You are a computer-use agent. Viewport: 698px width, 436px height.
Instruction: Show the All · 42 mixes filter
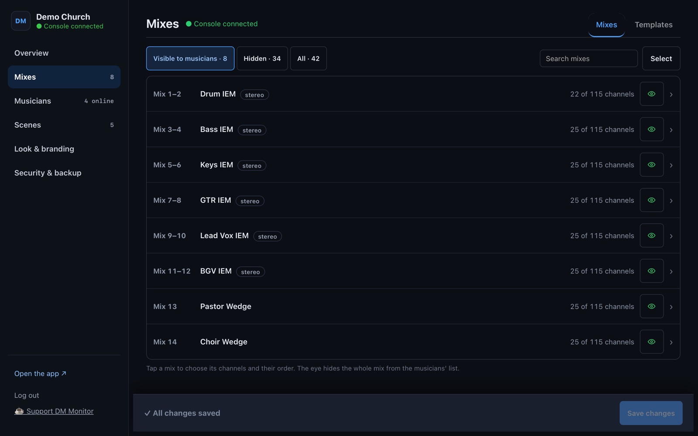[308, 58]
